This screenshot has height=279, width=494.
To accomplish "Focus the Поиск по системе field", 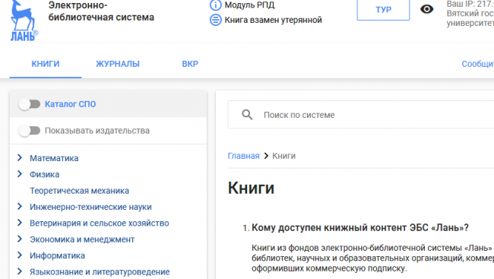I will pos(361,115).
